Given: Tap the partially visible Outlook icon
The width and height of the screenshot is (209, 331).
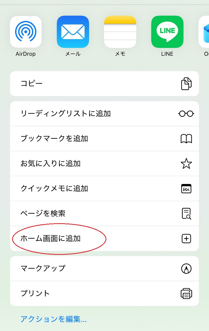Looking at the screenshot, I should pos(204,32).
